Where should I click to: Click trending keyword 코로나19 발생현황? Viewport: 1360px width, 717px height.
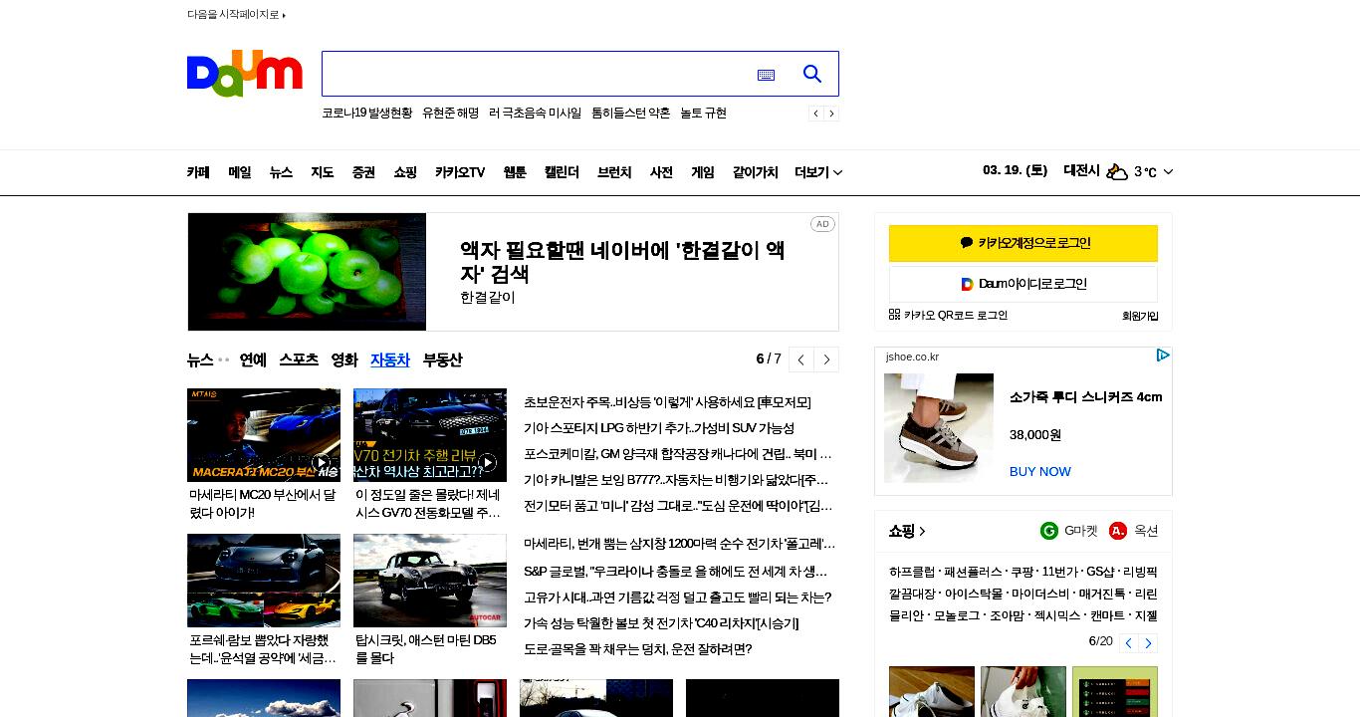tap(366, 114)
